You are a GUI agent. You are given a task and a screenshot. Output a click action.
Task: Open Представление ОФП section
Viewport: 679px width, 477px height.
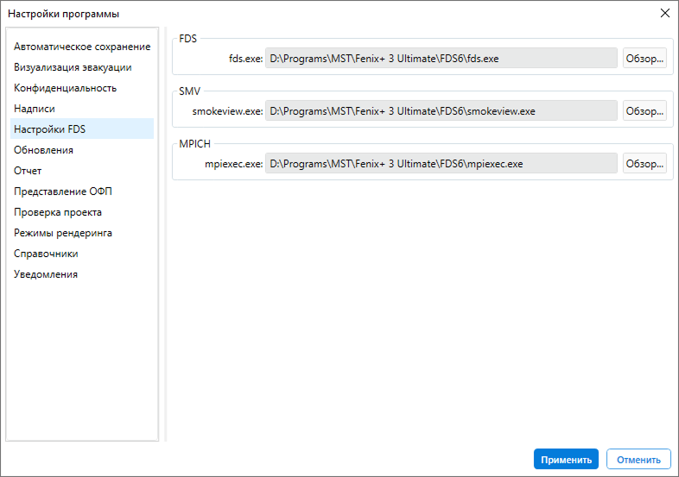[82, 191]
